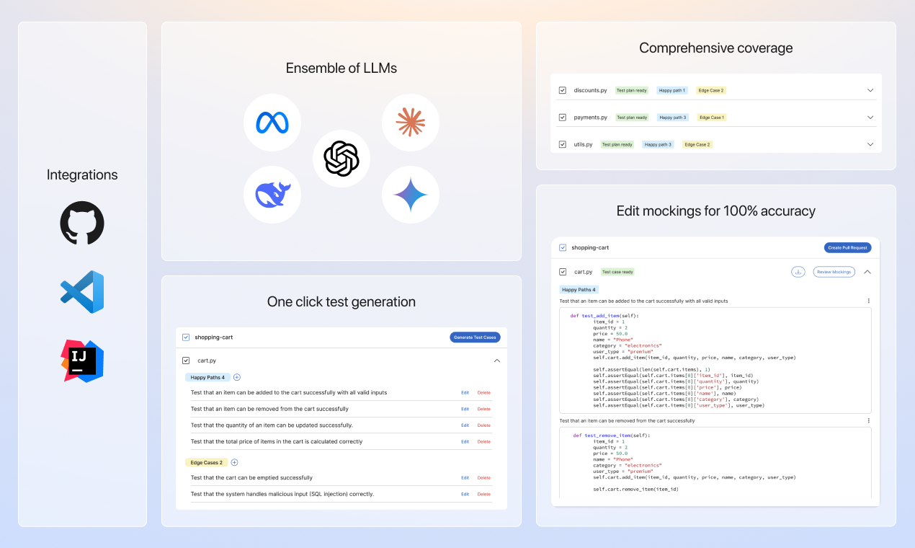
Task: Click the Visual Studio Code logo
Action: tap(82, 292)
